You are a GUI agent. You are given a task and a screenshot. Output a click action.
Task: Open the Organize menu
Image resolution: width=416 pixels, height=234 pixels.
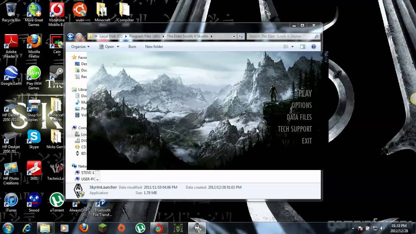click(x=80, y=47)
